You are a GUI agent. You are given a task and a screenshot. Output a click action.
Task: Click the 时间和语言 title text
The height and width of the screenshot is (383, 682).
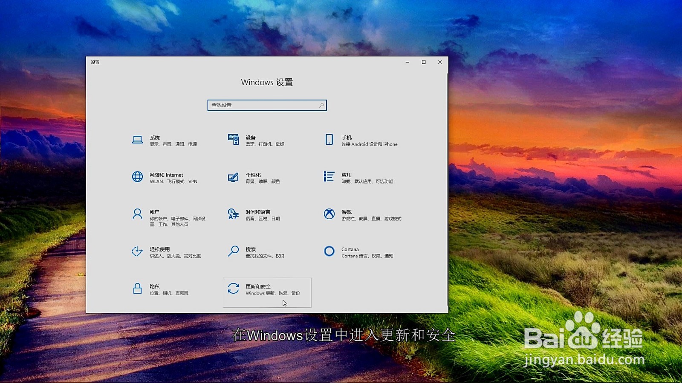pyautogui.click(x=258, y=212)
